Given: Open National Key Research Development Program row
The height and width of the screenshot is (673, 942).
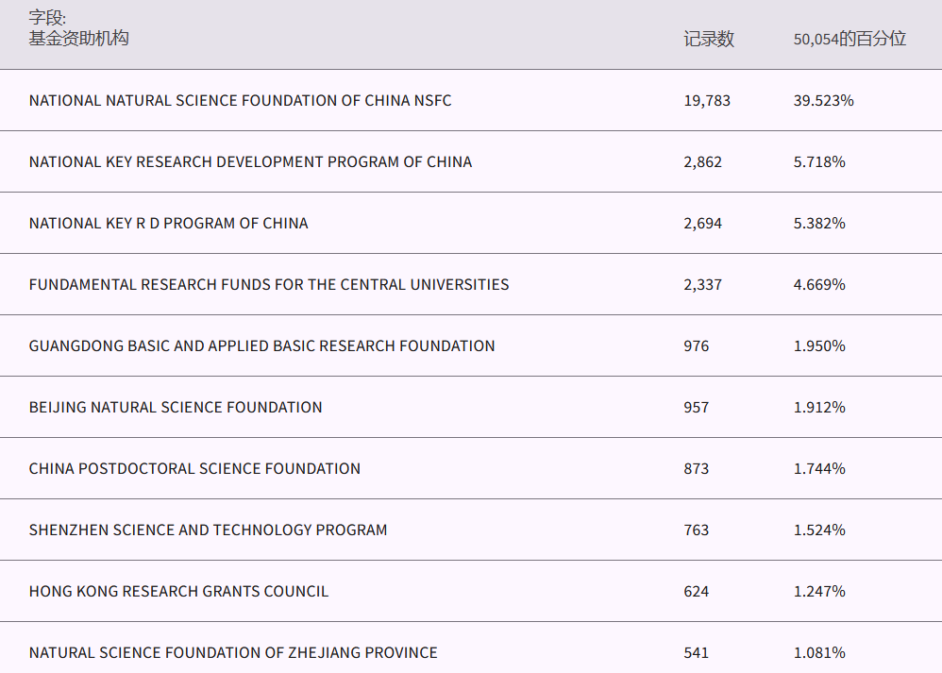Looking at the screenshot, I should point(250,161).
